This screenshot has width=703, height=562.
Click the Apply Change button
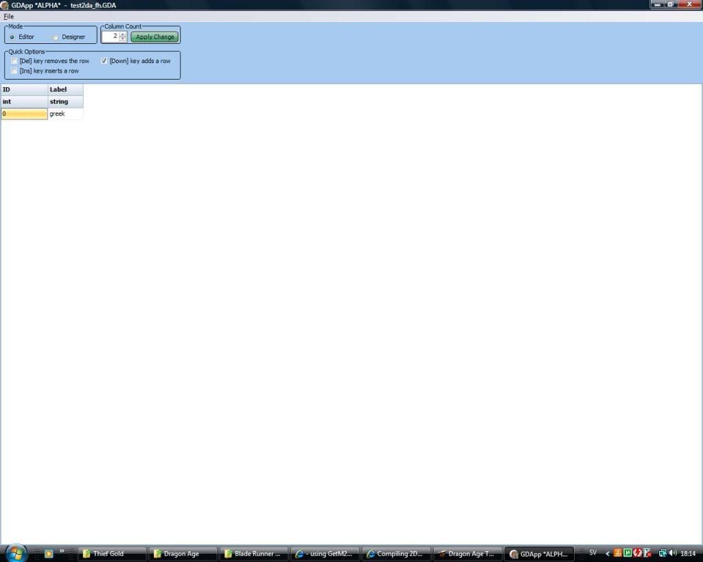154,37
